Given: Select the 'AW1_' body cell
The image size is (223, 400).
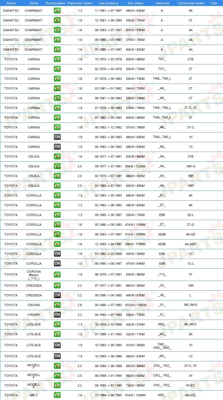Looking at the screenshot, I should (162, 395).
